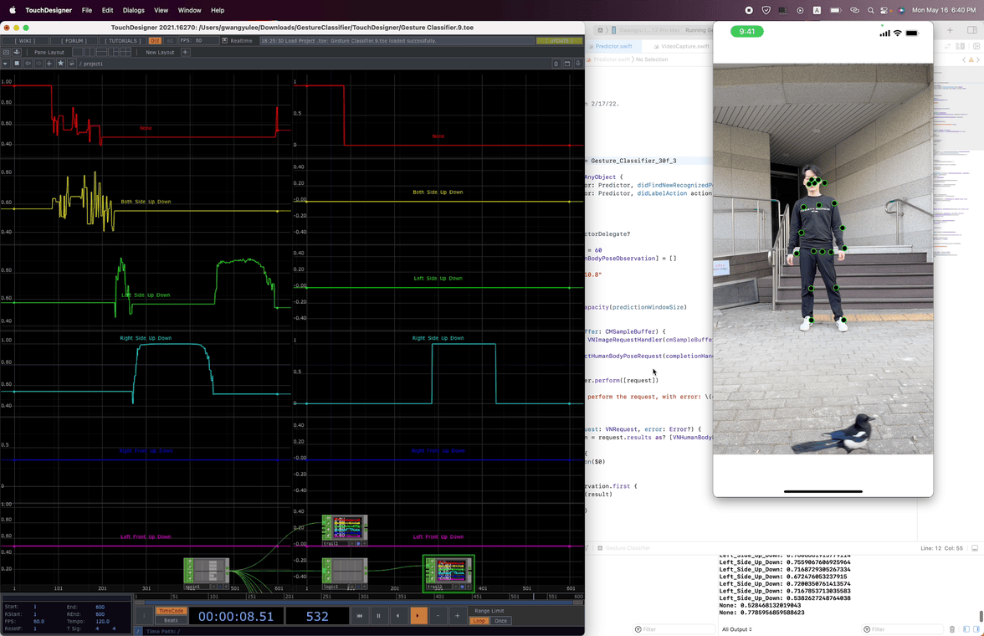Select the trail2 operator node

[448, 574]
